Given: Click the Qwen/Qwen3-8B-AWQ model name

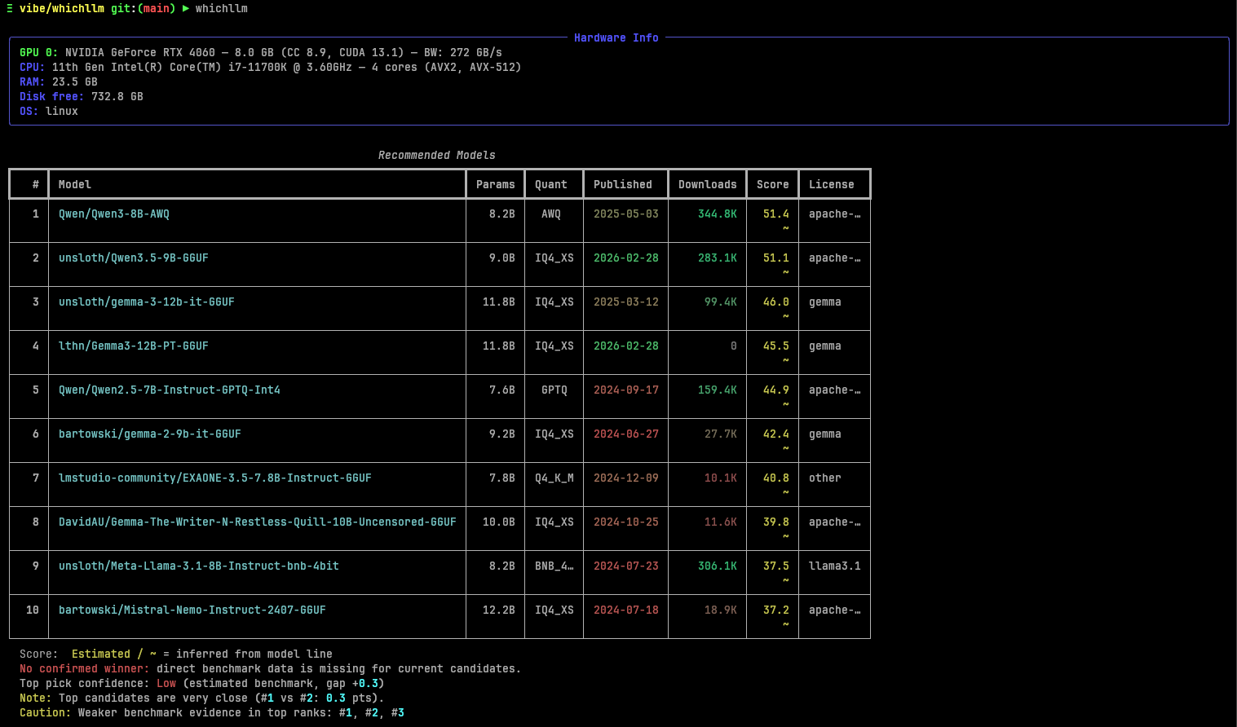Looking at the screenshot, I should pyautogui.click(x=114, y=214).
